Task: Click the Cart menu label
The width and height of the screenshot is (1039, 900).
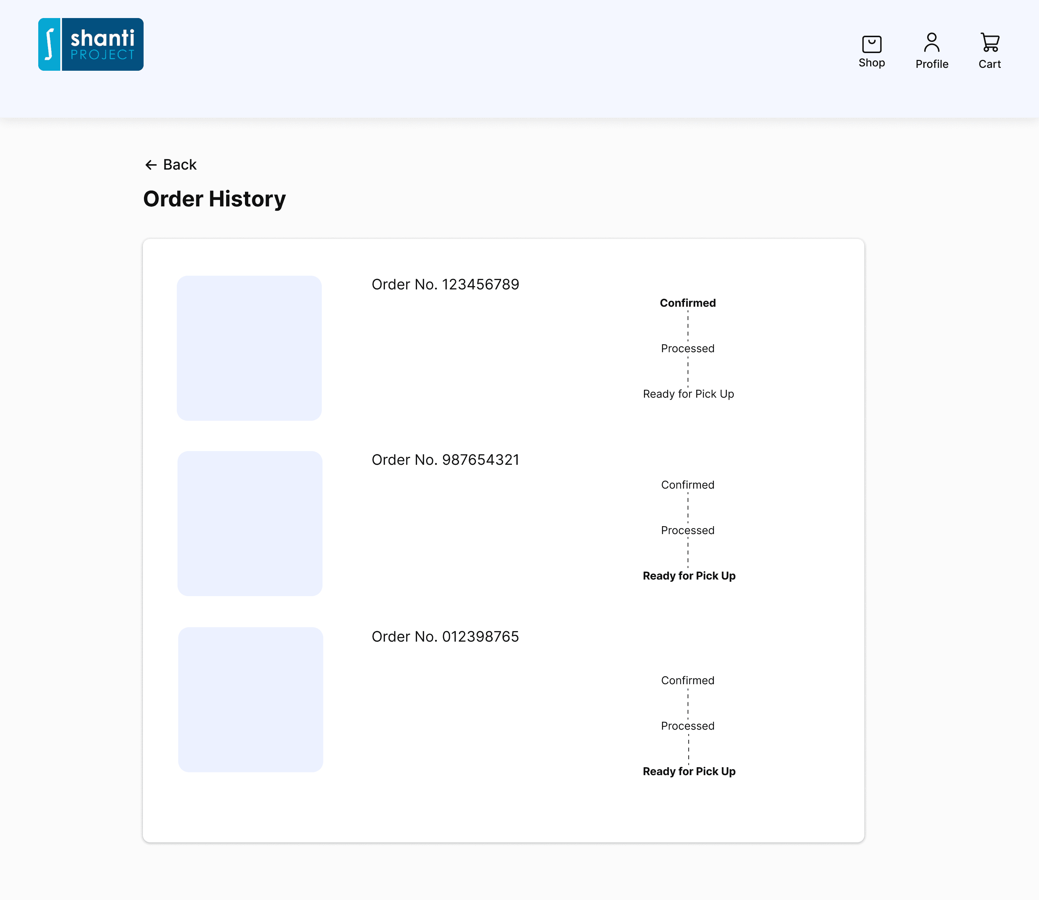Action: tap(989, 64)
